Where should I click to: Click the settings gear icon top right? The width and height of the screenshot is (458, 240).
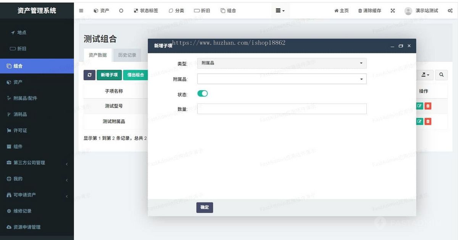(450, 11)
